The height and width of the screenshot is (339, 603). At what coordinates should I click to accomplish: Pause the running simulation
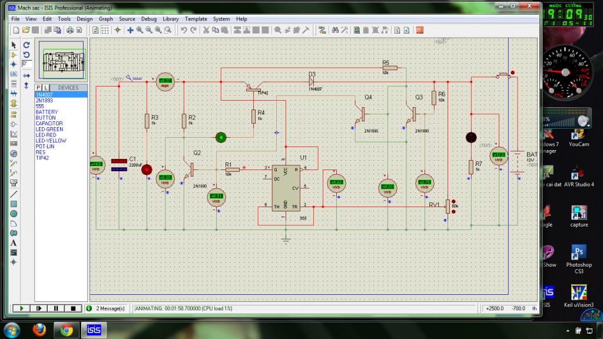pos(56,308)
